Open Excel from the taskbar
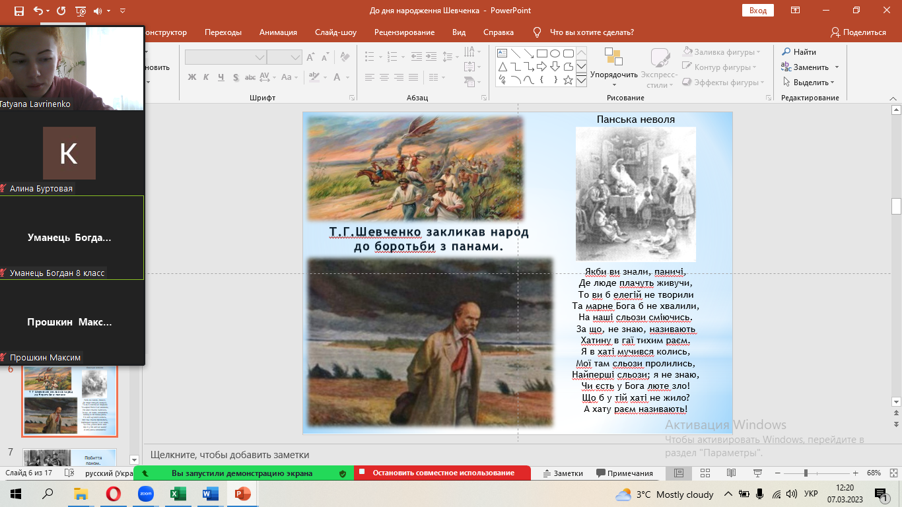This screenshot has height=507, width=902. point(178,494)
